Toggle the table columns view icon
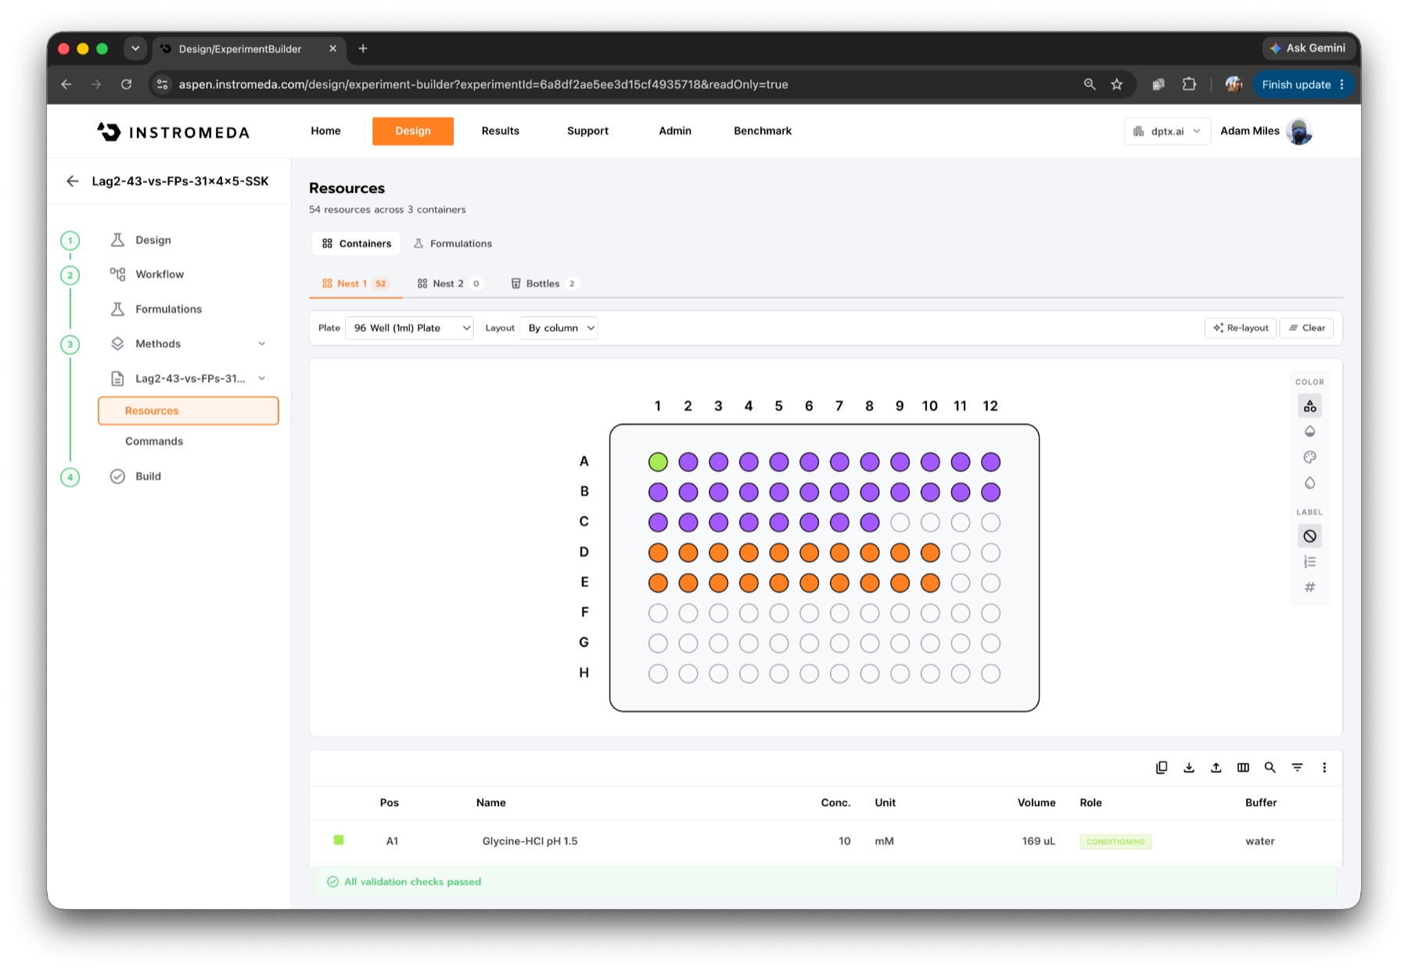Image resolution: width=1408 pixels, height=971 pixels. click(x=1243, y=768)
